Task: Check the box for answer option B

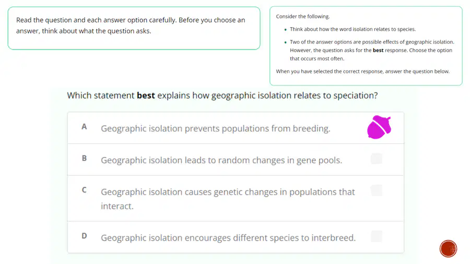Action: (x=377, y=159)
